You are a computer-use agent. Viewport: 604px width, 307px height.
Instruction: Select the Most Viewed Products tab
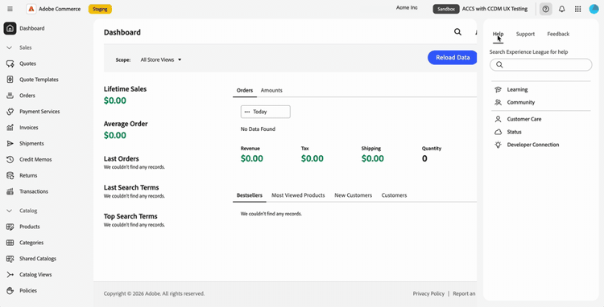[x=298, y=195]
